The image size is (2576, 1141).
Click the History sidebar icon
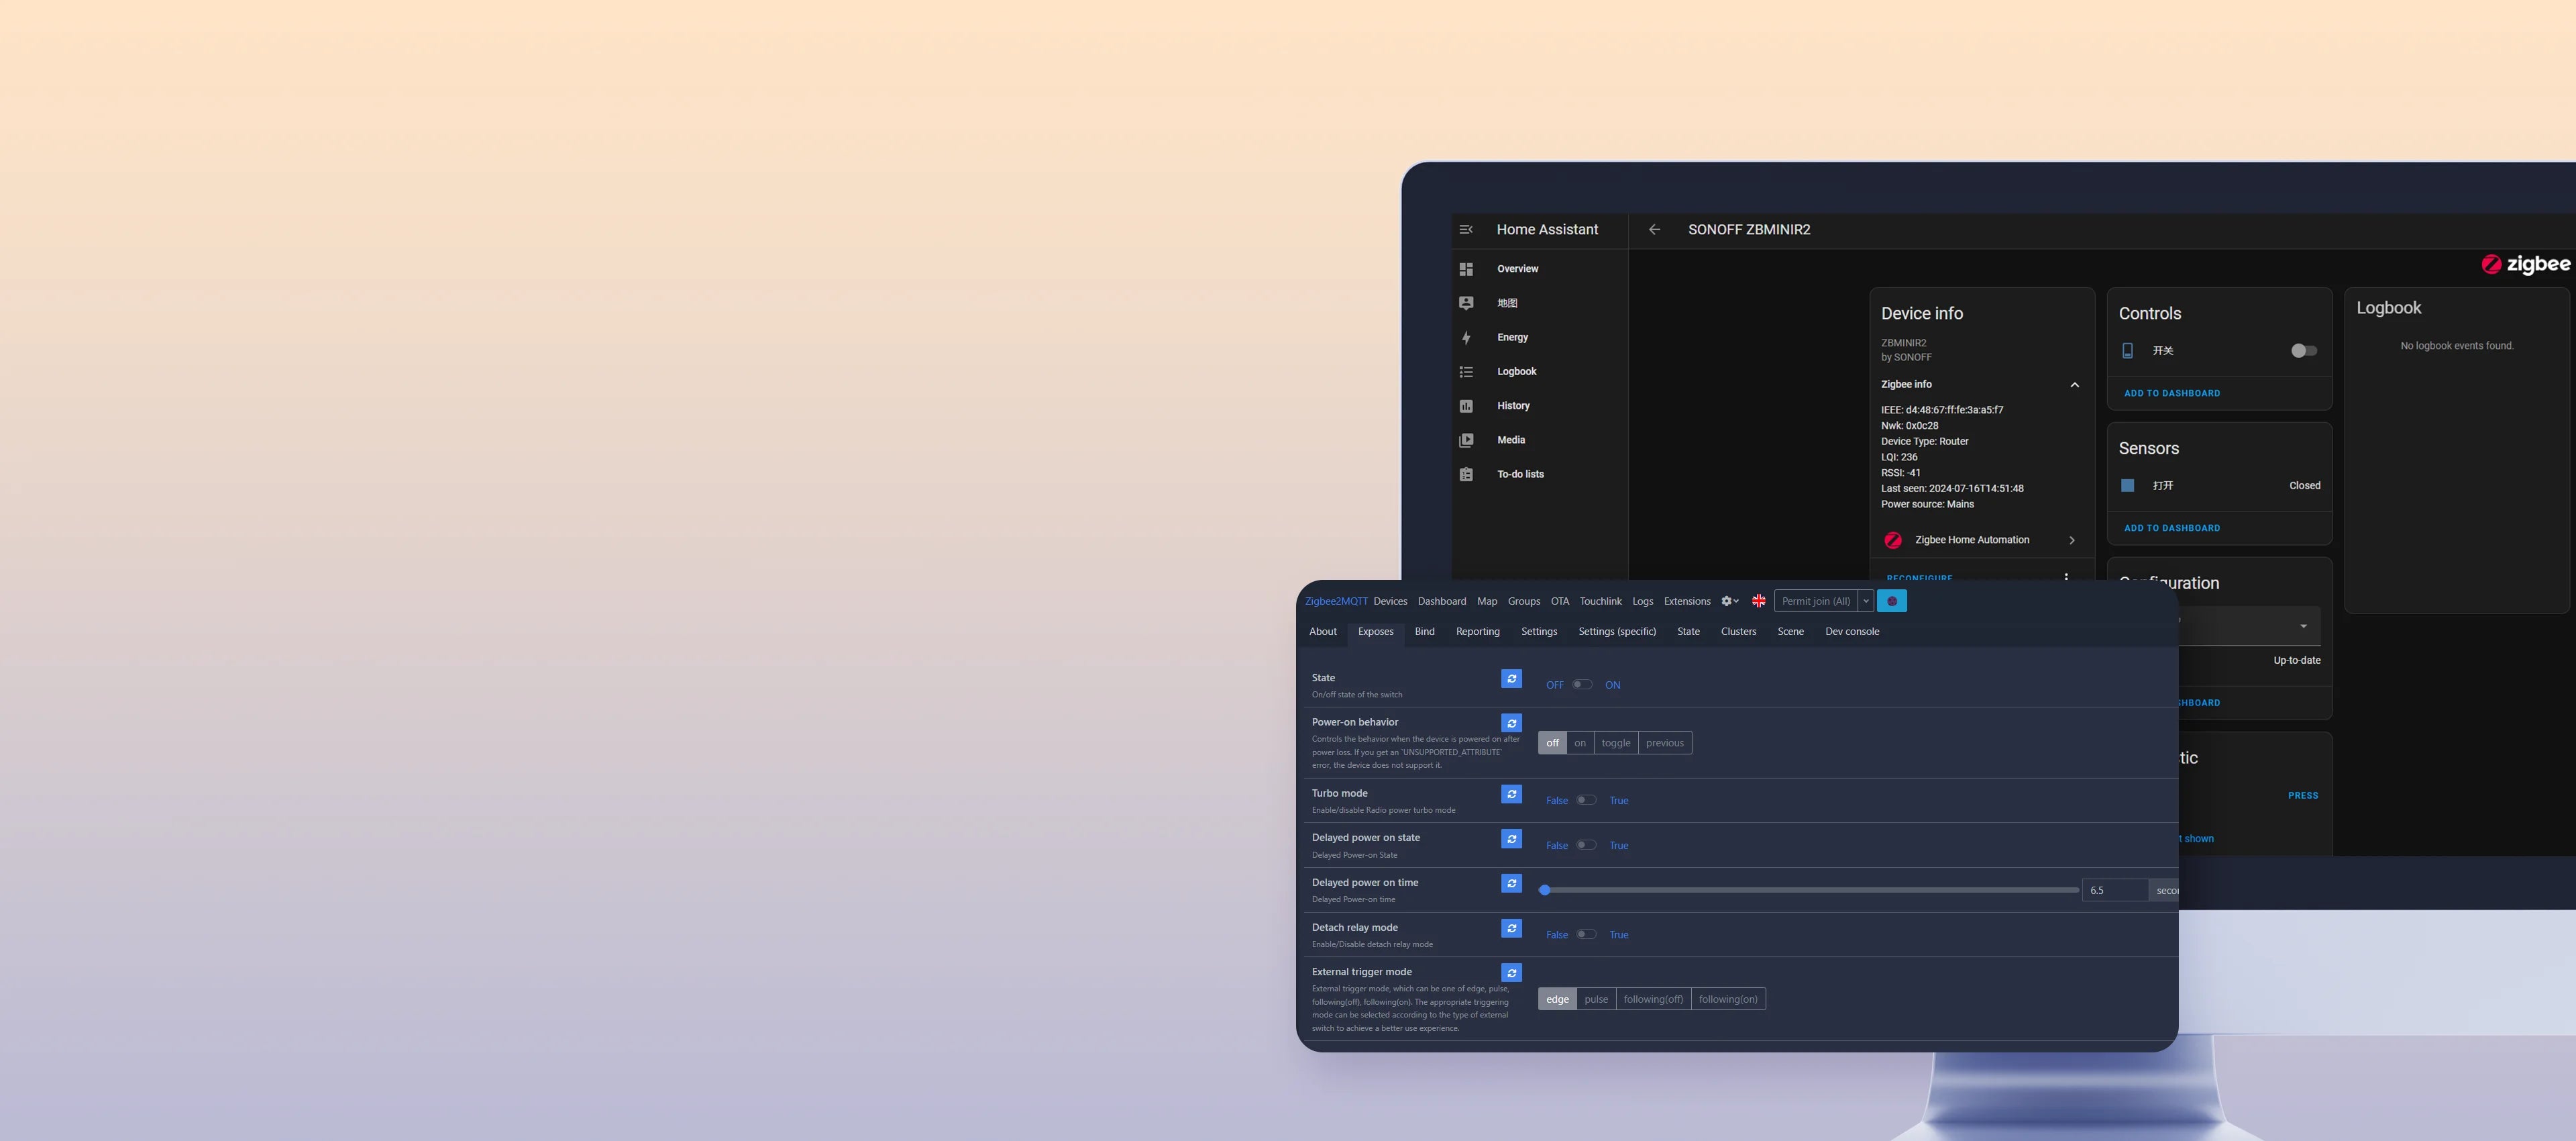(x=1466, y=405)
